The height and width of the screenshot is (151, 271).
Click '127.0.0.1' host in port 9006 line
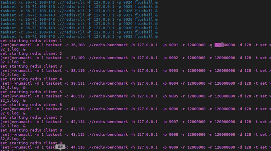click(x=147, y=109)
